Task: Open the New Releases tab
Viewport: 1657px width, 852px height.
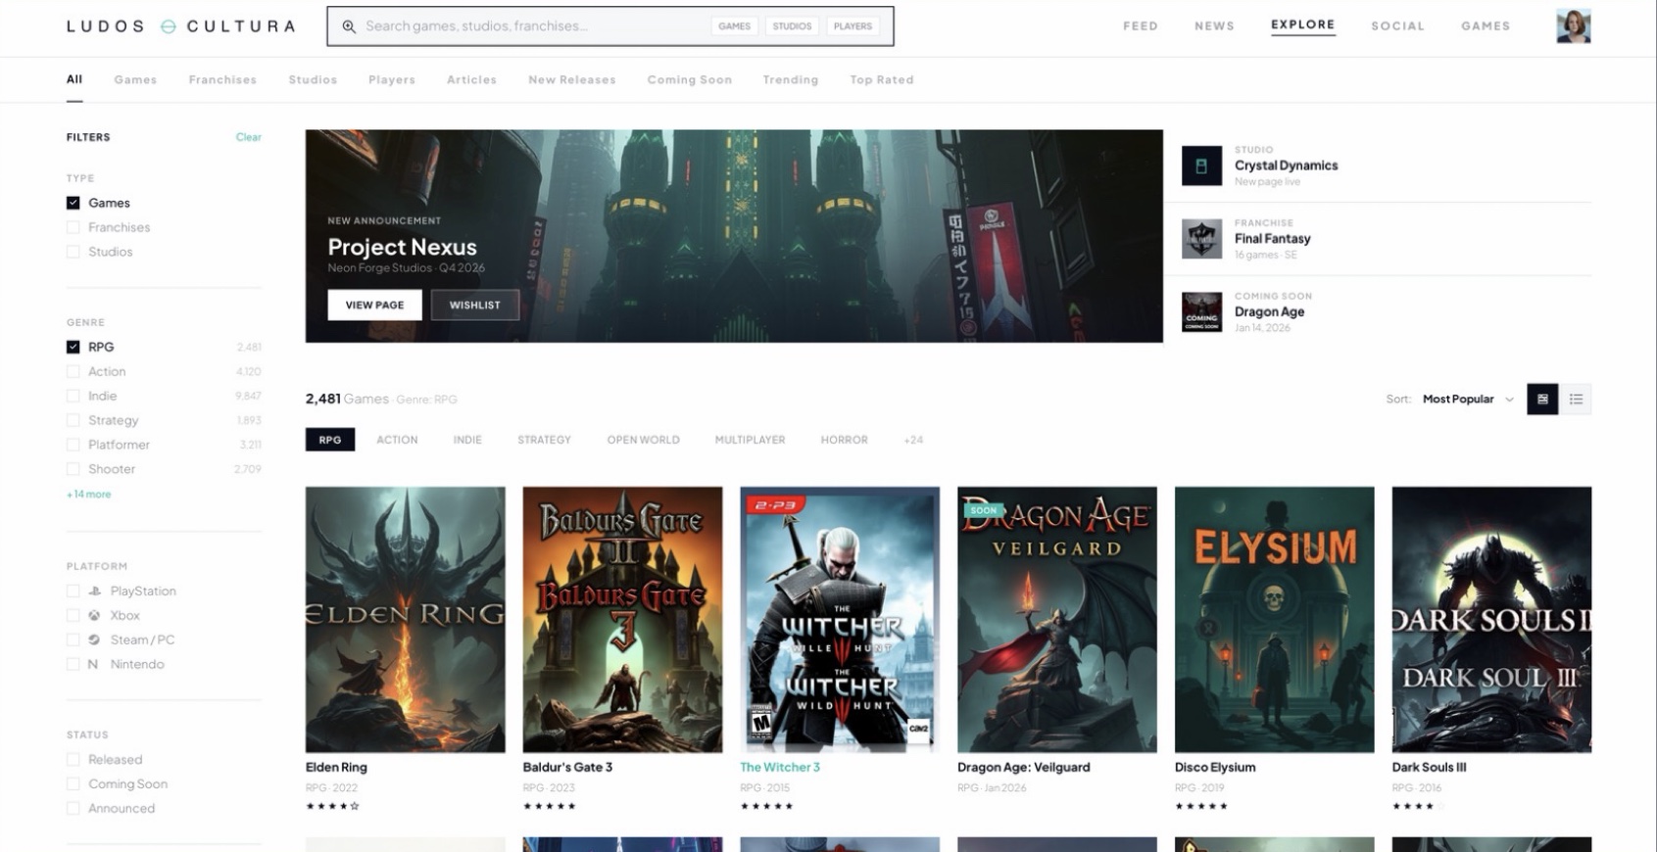Action: 572,80
